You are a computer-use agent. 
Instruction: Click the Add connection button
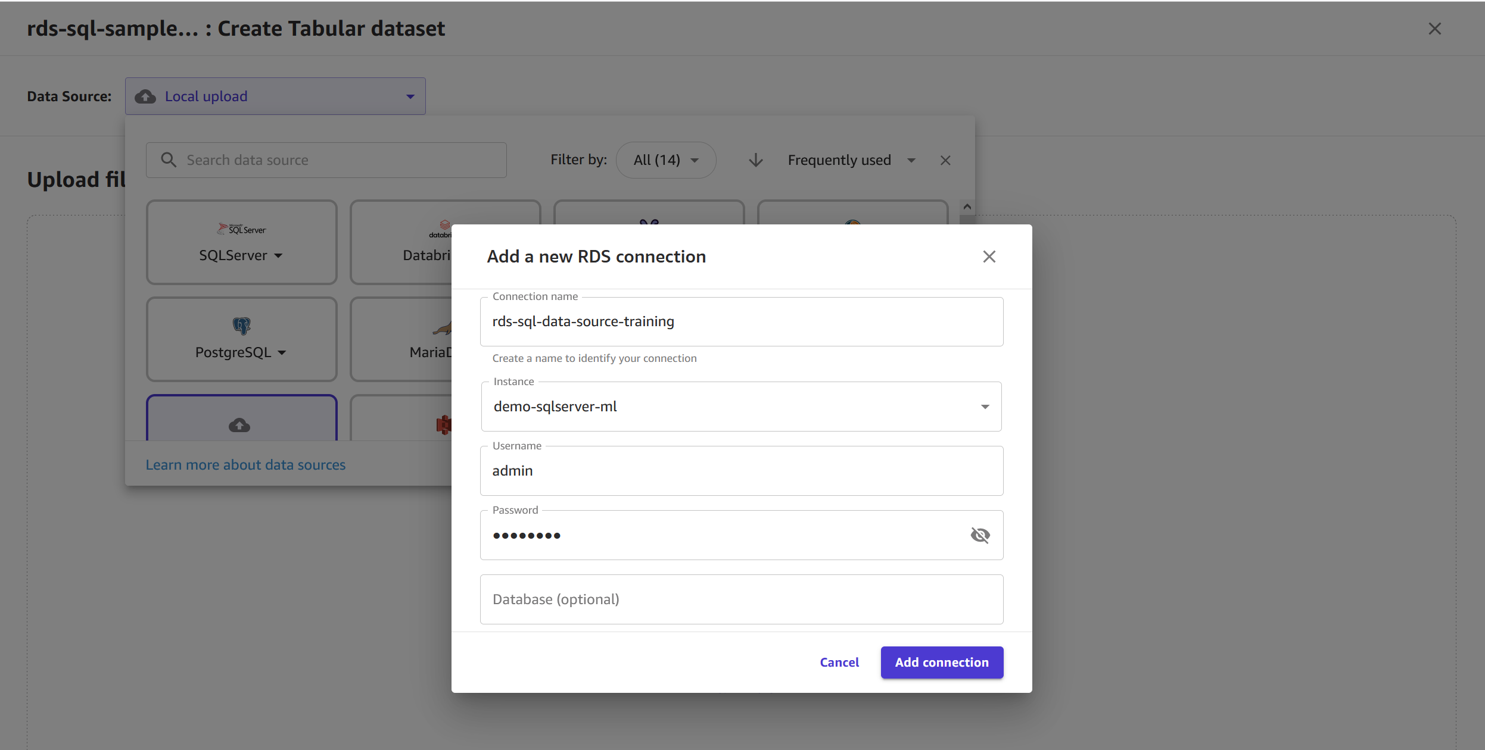941,662
